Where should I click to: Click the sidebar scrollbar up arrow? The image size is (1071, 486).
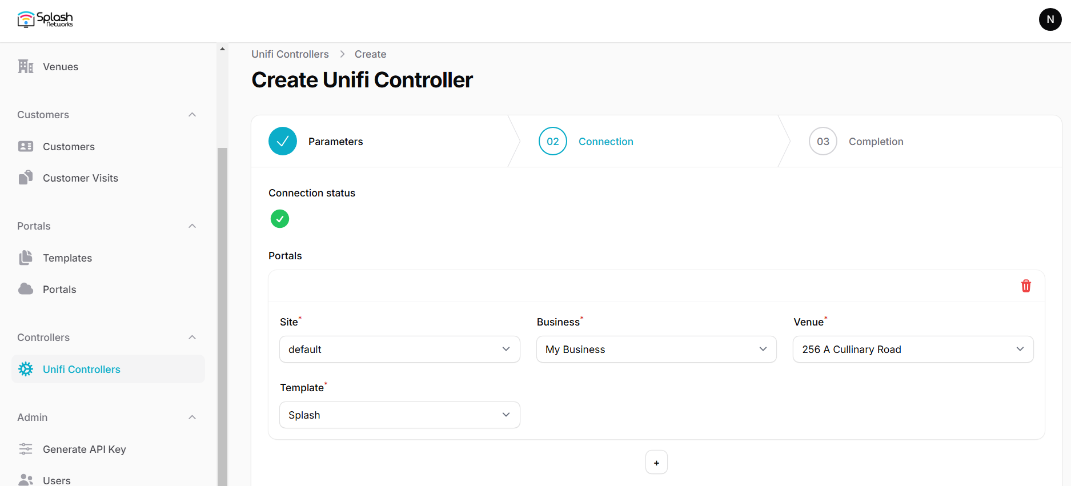222,49
